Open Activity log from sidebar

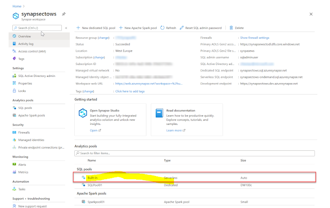(x=26, y=44)
